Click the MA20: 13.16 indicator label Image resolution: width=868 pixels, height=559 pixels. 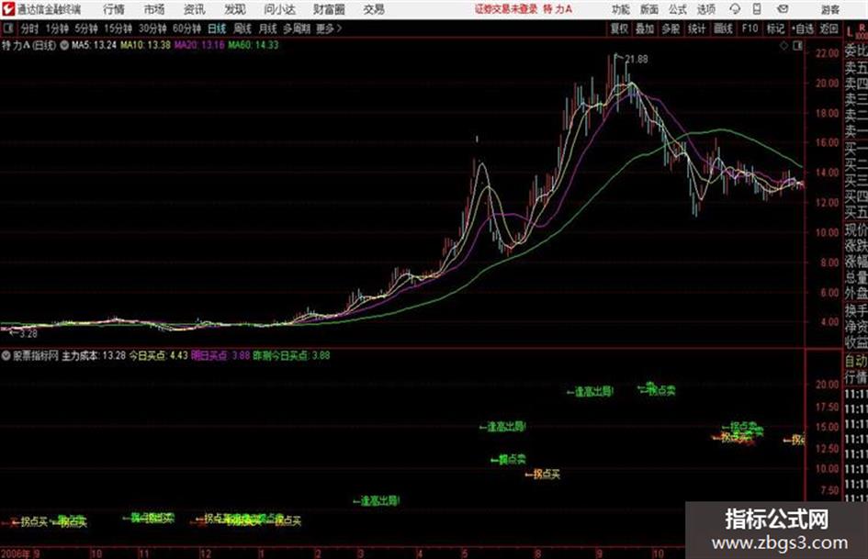point(199,45)
